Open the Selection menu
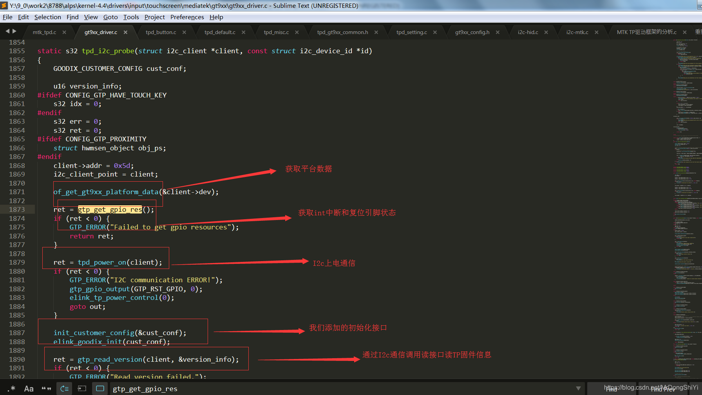The width and height of the screenshot is (702, 395). (x=48, y=17)
